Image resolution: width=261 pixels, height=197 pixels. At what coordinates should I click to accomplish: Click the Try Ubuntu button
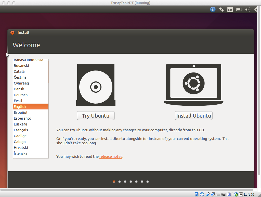click(96, 116)
